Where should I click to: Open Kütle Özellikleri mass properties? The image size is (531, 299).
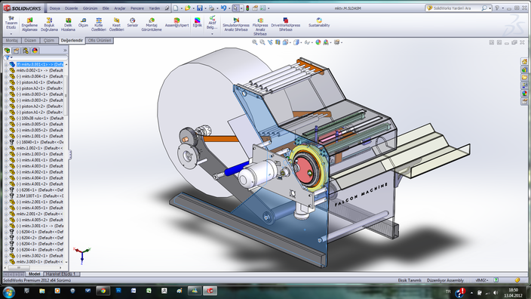click(x=99, y=25)
